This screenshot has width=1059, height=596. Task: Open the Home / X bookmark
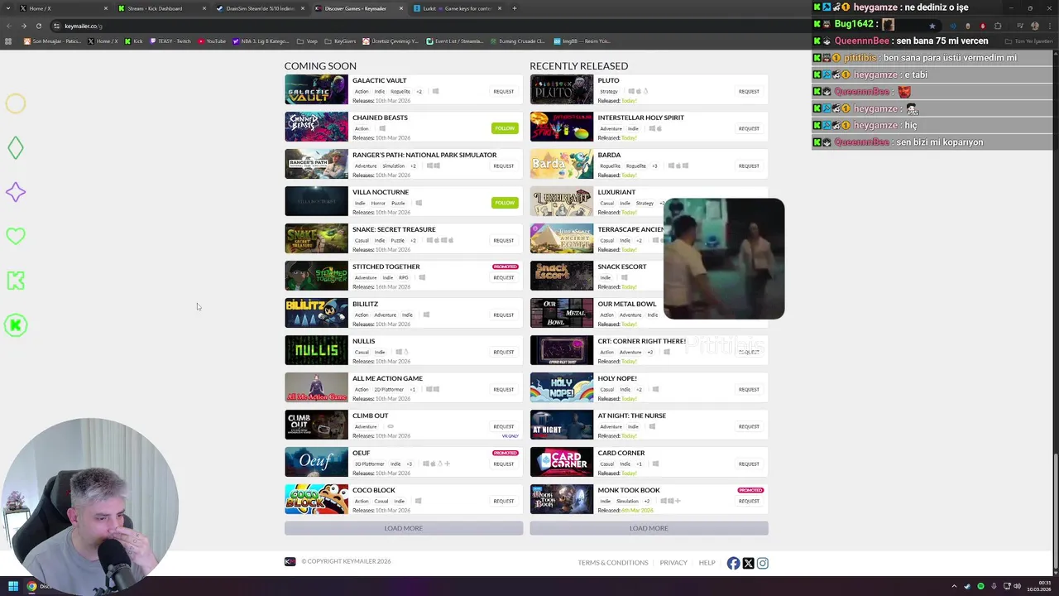[x=103, y=41]
